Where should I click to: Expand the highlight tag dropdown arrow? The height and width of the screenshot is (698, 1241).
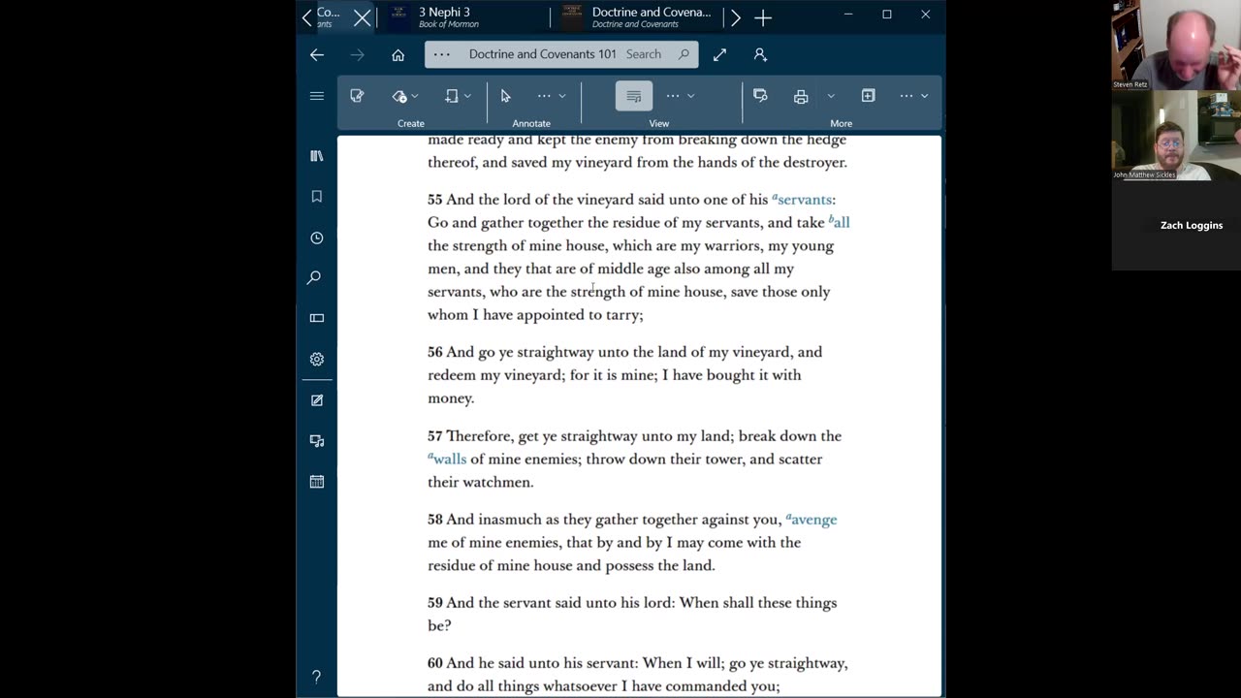(415, 96)
